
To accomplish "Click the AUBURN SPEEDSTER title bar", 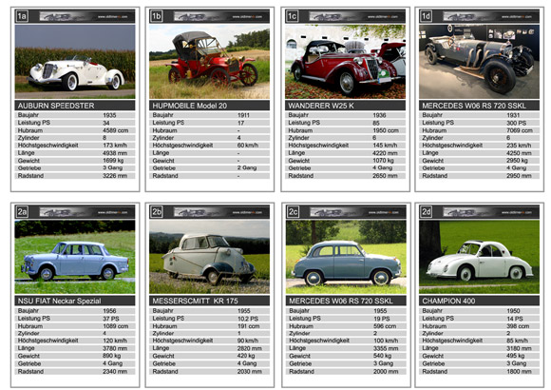I will [x=75, y=106].
